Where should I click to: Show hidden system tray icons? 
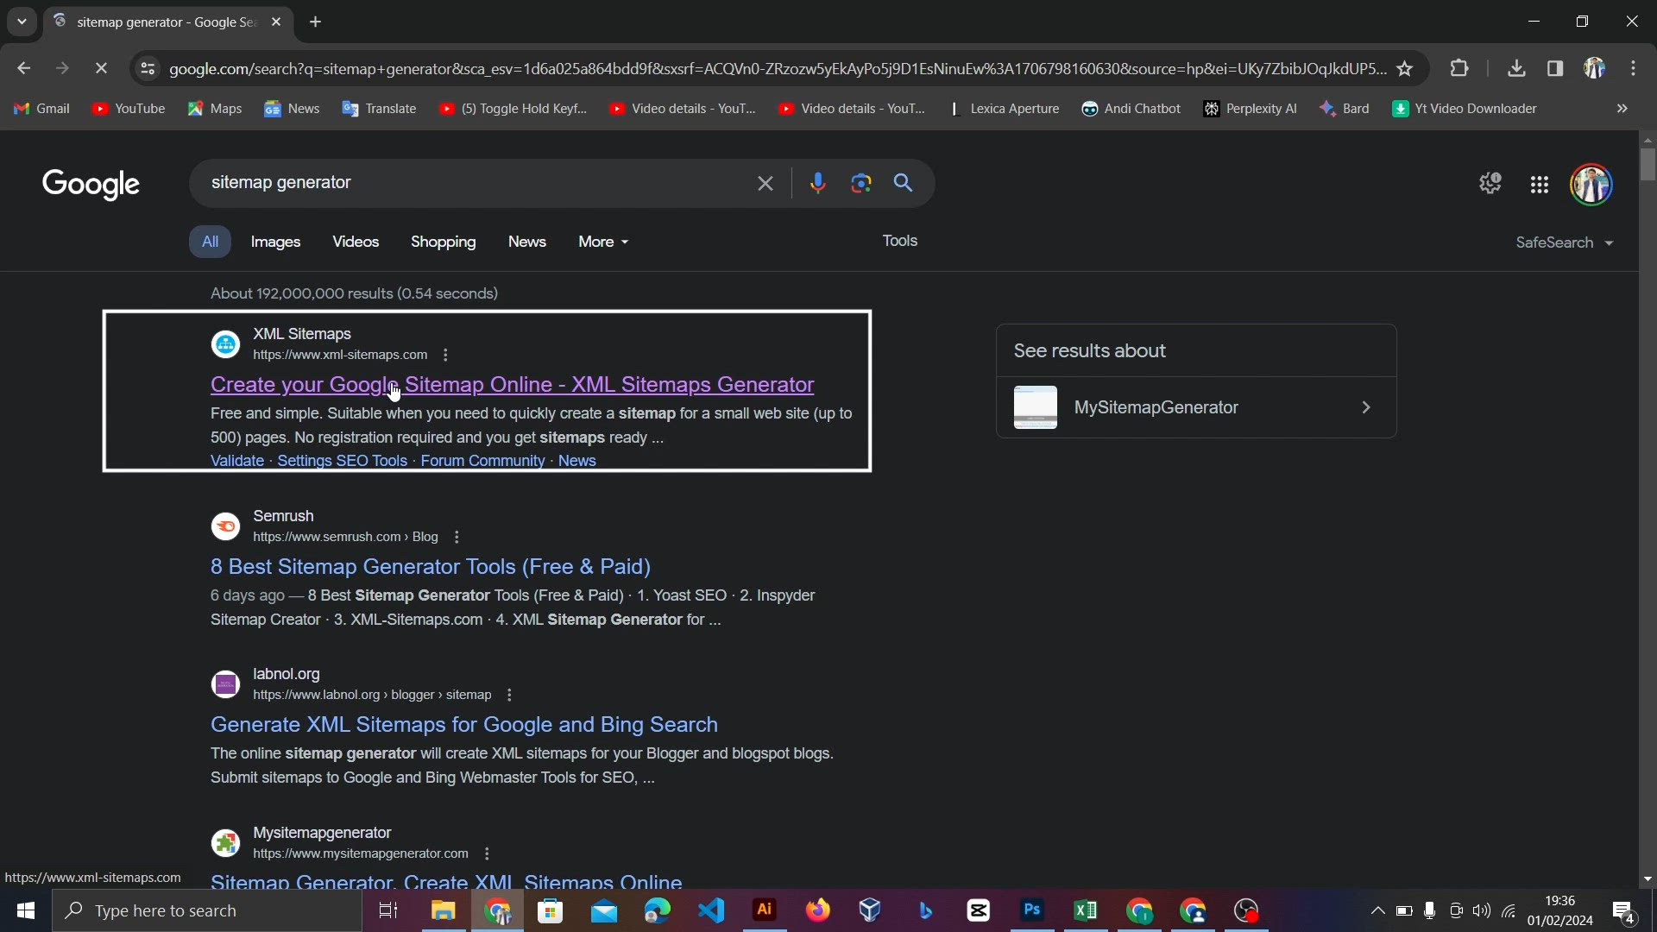coord(1377,910)
